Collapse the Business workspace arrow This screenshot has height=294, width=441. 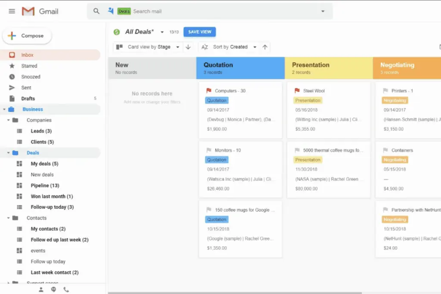[4, 109]
